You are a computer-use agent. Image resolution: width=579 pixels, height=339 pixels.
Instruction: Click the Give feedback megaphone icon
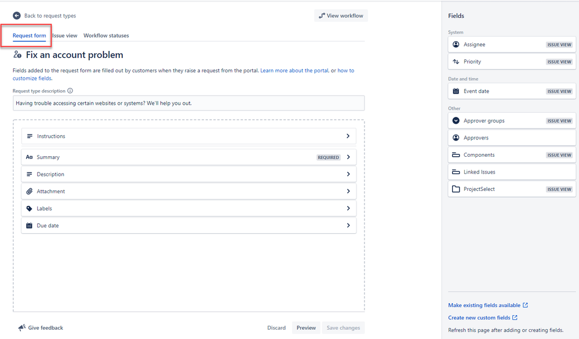click(x=22, y=327)
